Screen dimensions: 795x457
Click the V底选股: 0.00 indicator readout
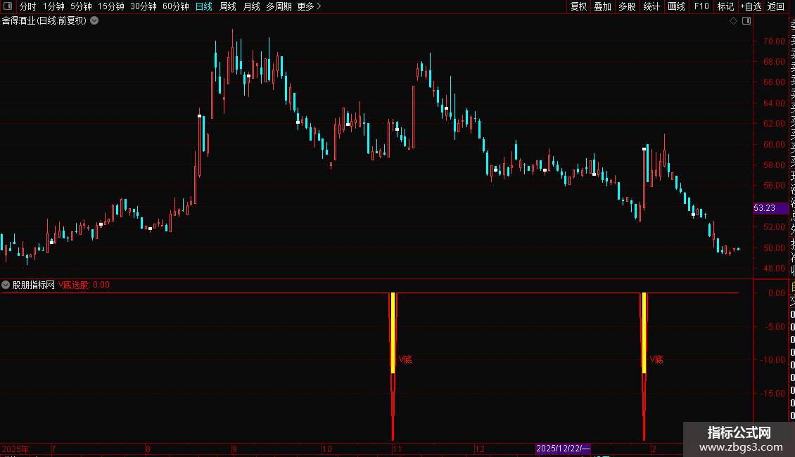tap(84, 285)
